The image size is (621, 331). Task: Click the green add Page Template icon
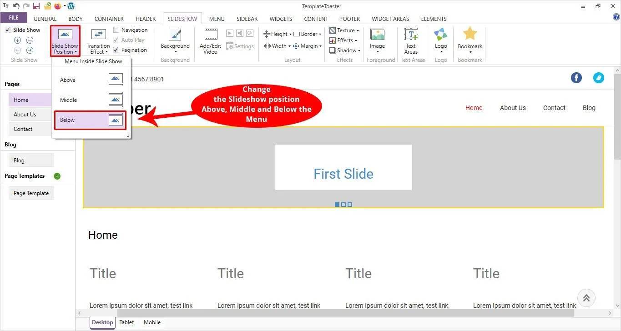[x=57, y=176]
